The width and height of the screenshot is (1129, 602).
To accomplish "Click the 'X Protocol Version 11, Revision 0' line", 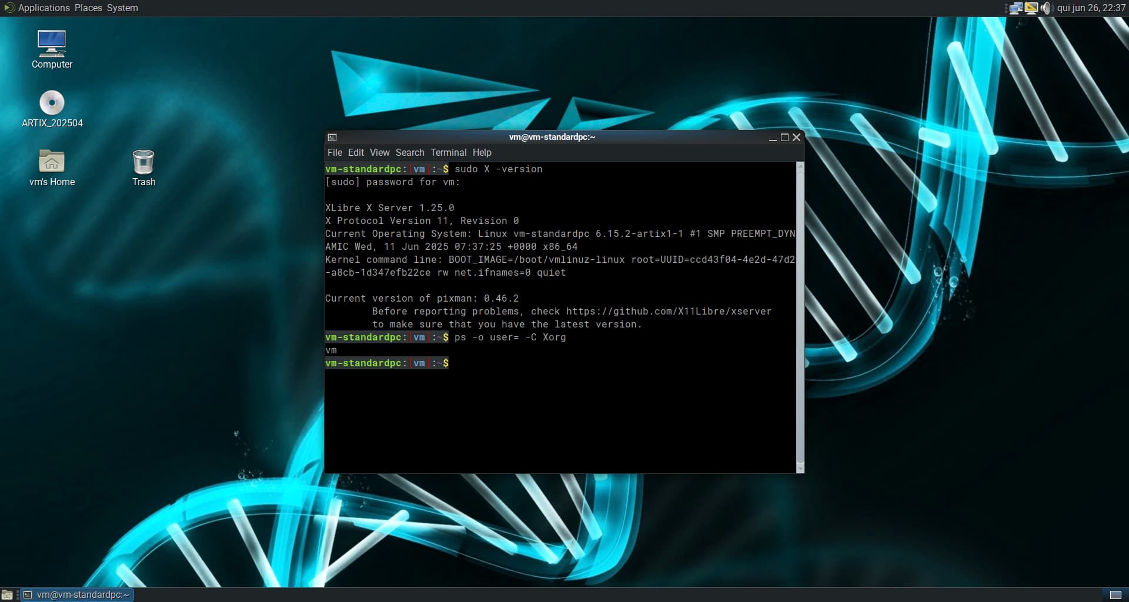I will point(422,221).
